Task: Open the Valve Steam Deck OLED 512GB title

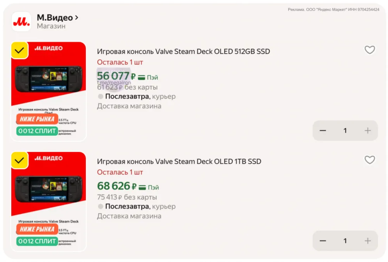Action: [183, 52]
